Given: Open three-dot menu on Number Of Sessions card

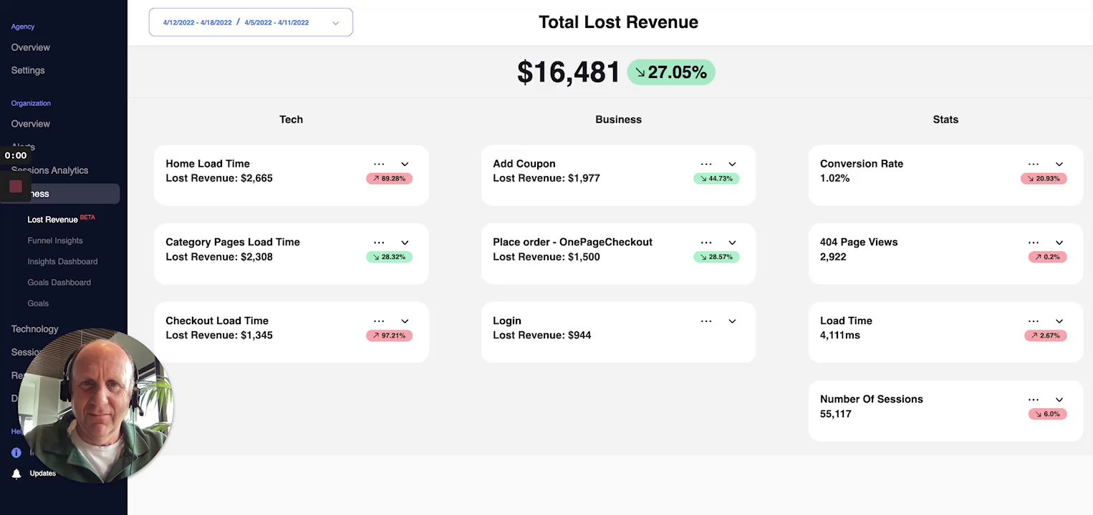Looking at the screenshot, I should (1033, 400).
